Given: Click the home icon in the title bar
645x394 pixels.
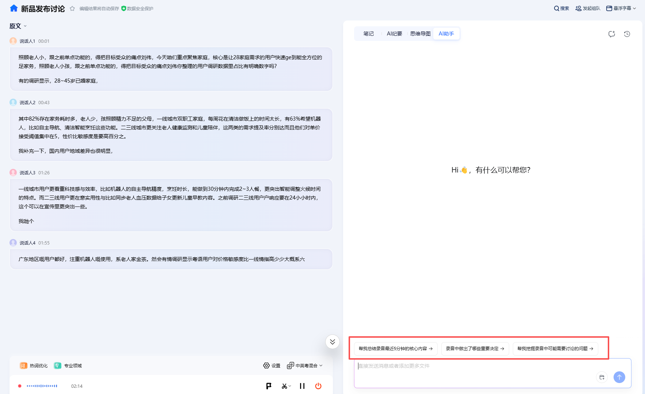Looking at the screenshot, I should [x=14, y=8].
